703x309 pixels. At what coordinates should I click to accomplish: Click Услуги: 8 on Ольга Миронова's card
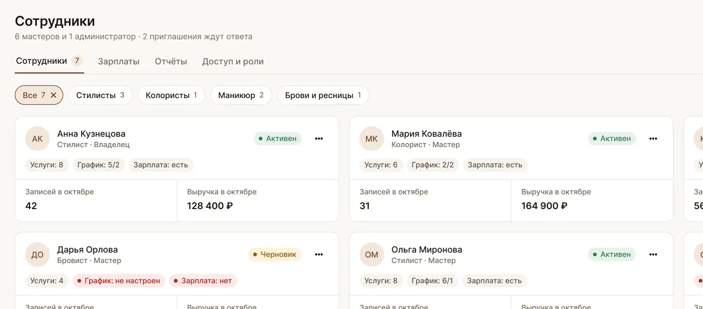click(x=381, y=281)
